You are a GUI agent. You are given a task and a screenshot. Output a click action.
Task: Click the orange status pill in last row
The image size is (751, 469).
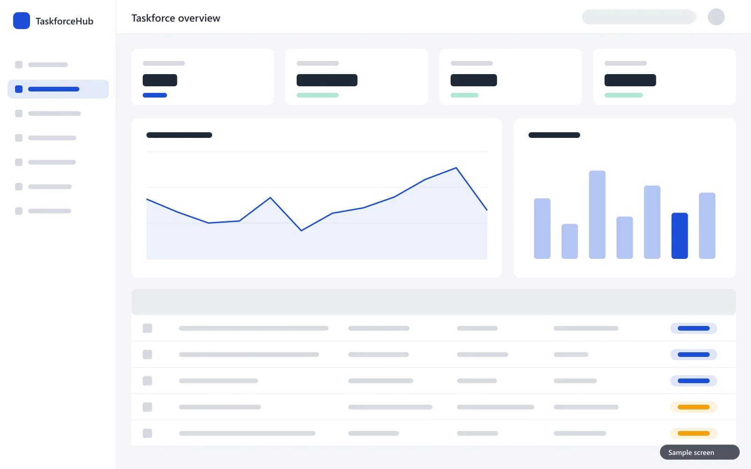tap(693, 433)
